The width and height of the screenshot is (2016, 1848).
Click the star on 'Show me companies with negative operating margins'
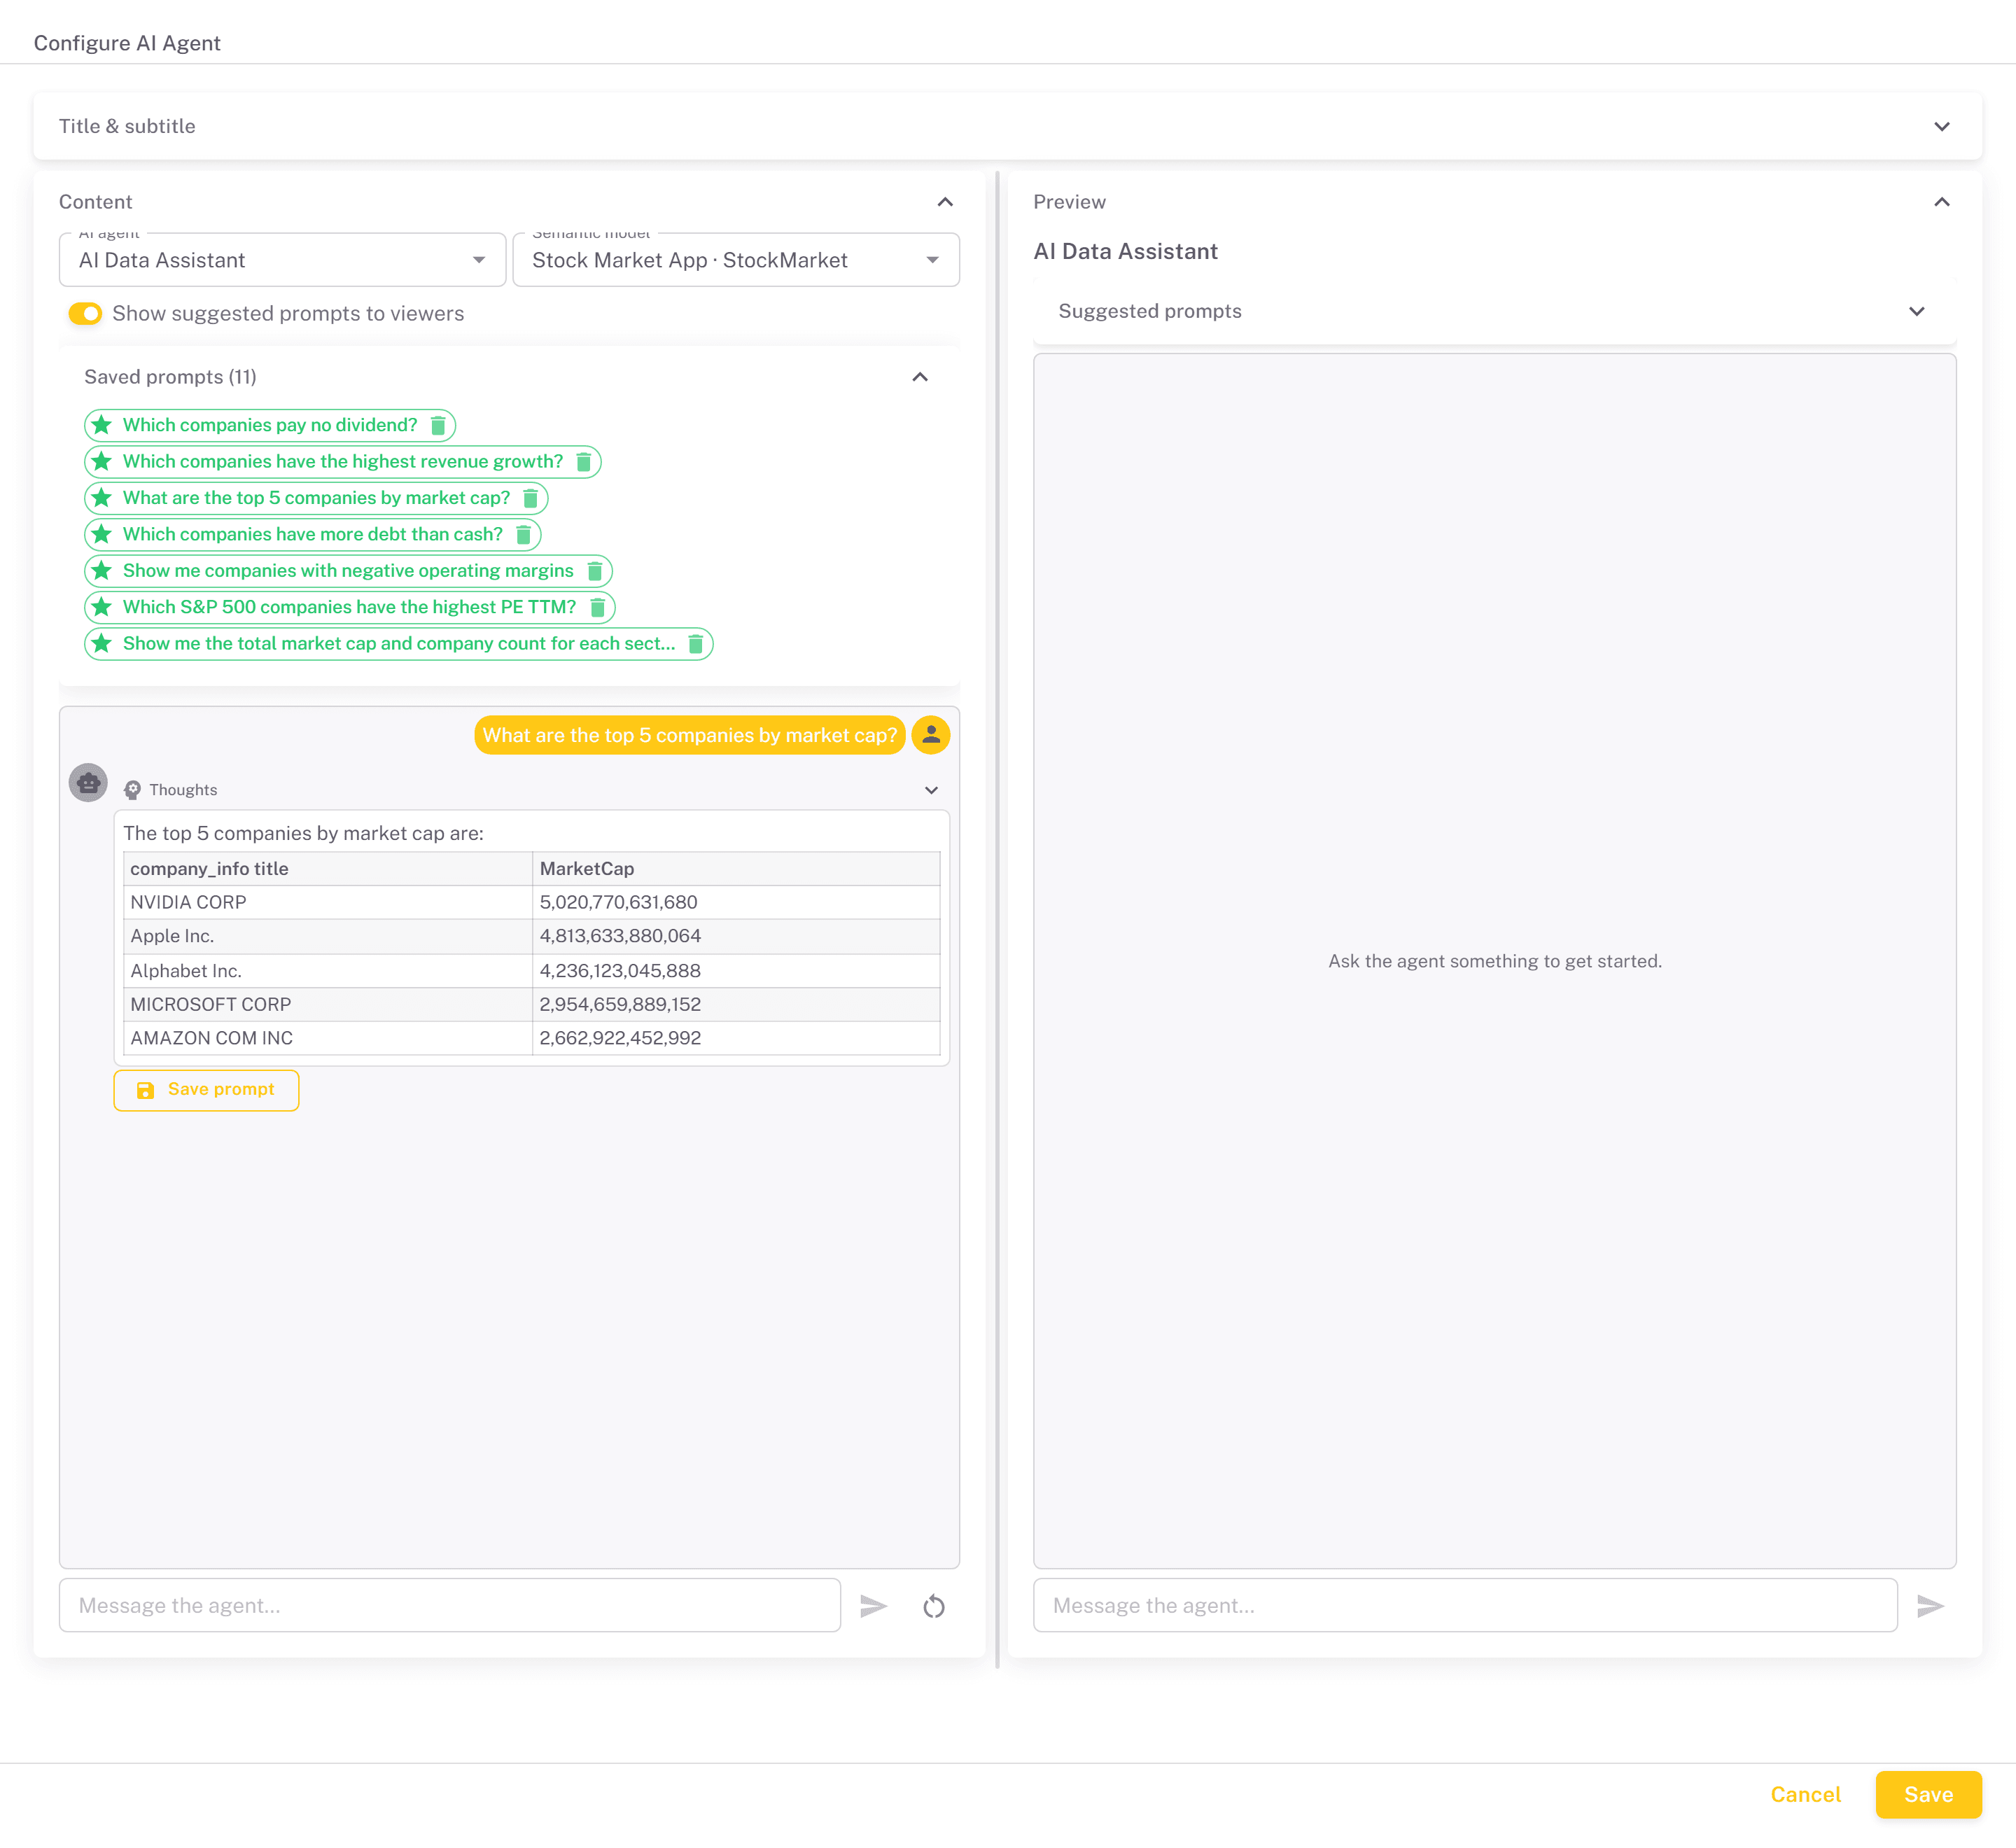pos(102,571)
